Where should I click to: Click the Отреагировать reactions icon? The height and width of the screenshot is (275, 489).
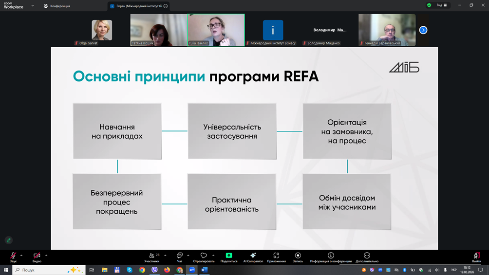coord(204,257)
